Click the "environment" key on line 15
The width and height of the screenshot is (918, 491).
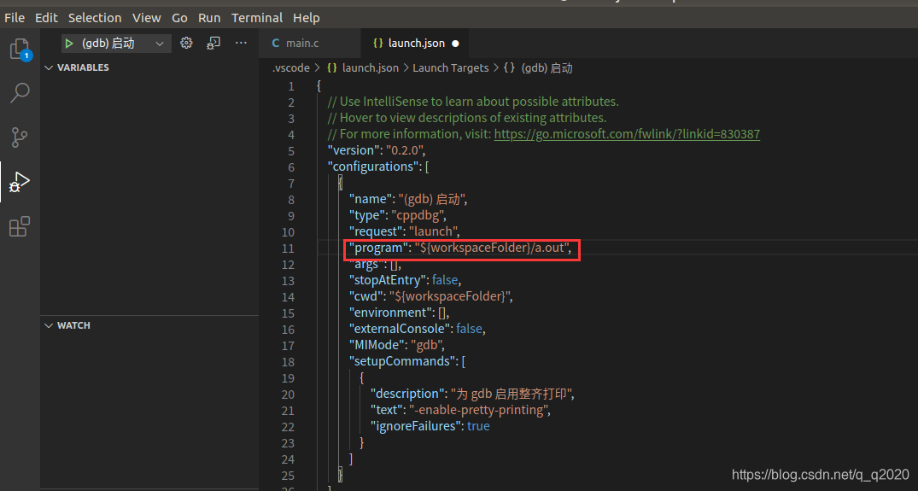390,313
